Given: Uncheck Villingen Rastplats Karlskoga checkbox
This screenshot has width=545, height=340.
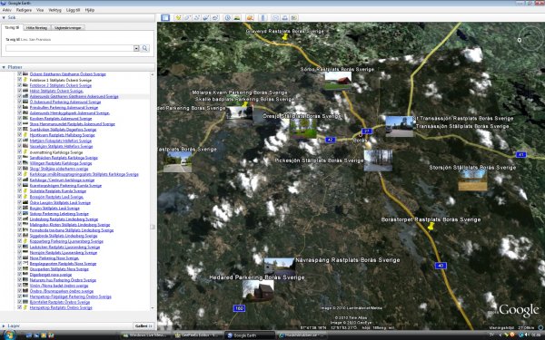Looking at the screenshot, I should [x=19, y=163].
